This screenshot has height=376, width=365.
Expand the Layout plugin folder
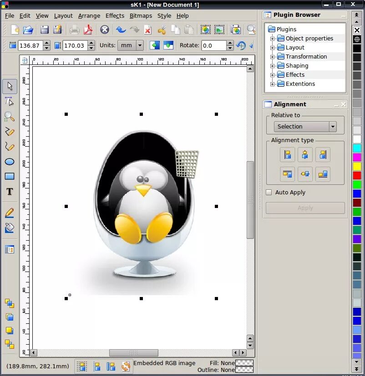(272, 48)
